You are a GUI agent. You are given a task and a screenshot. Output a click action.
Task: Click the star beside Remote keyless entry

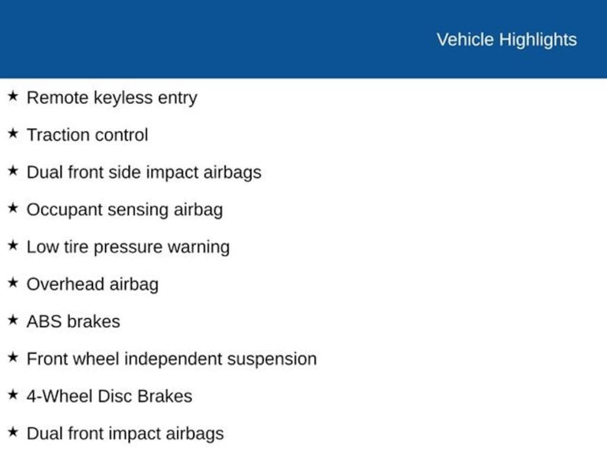13,96
